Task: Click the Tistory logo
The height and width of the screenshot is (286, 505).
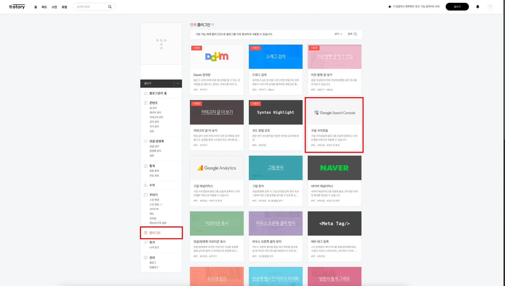Action: pos(17,7)
